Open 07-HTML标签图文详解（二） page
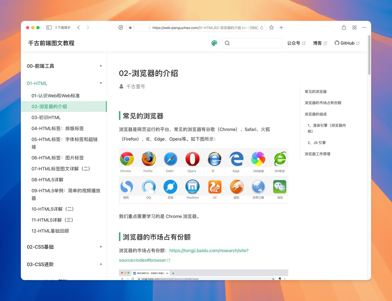Screen dimensions: 392x301 pyautogui.click(x=61, y=169)
